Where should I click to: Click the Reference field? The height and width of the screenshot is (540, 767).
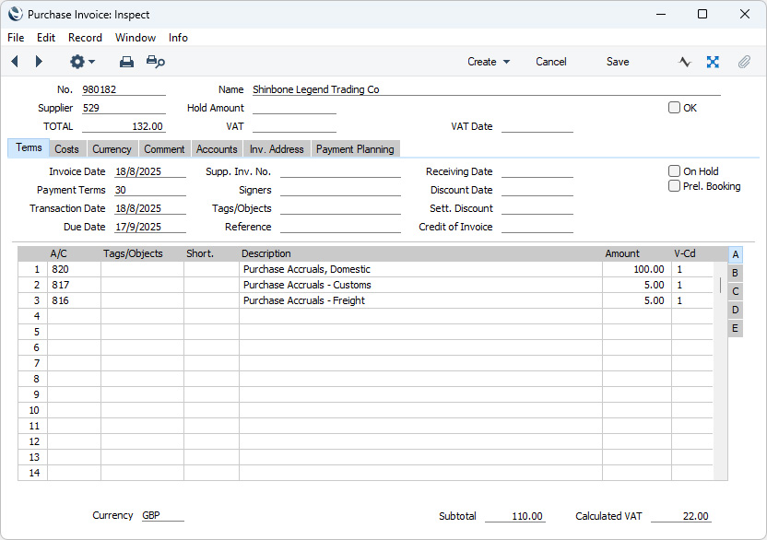coord(340,227)
